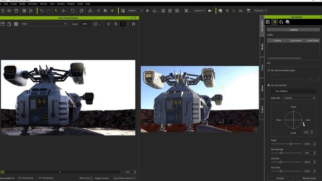Adjust the Angle slider
The image size is (322, 181).
click(x=291, y=144)
